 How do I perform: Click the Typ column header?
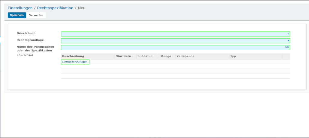click(x=233, y=56)
